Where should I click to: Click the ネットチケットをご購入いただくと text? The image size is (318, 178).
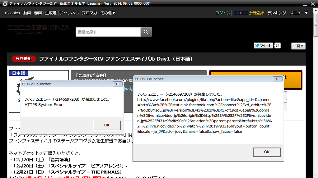(45, 153)
